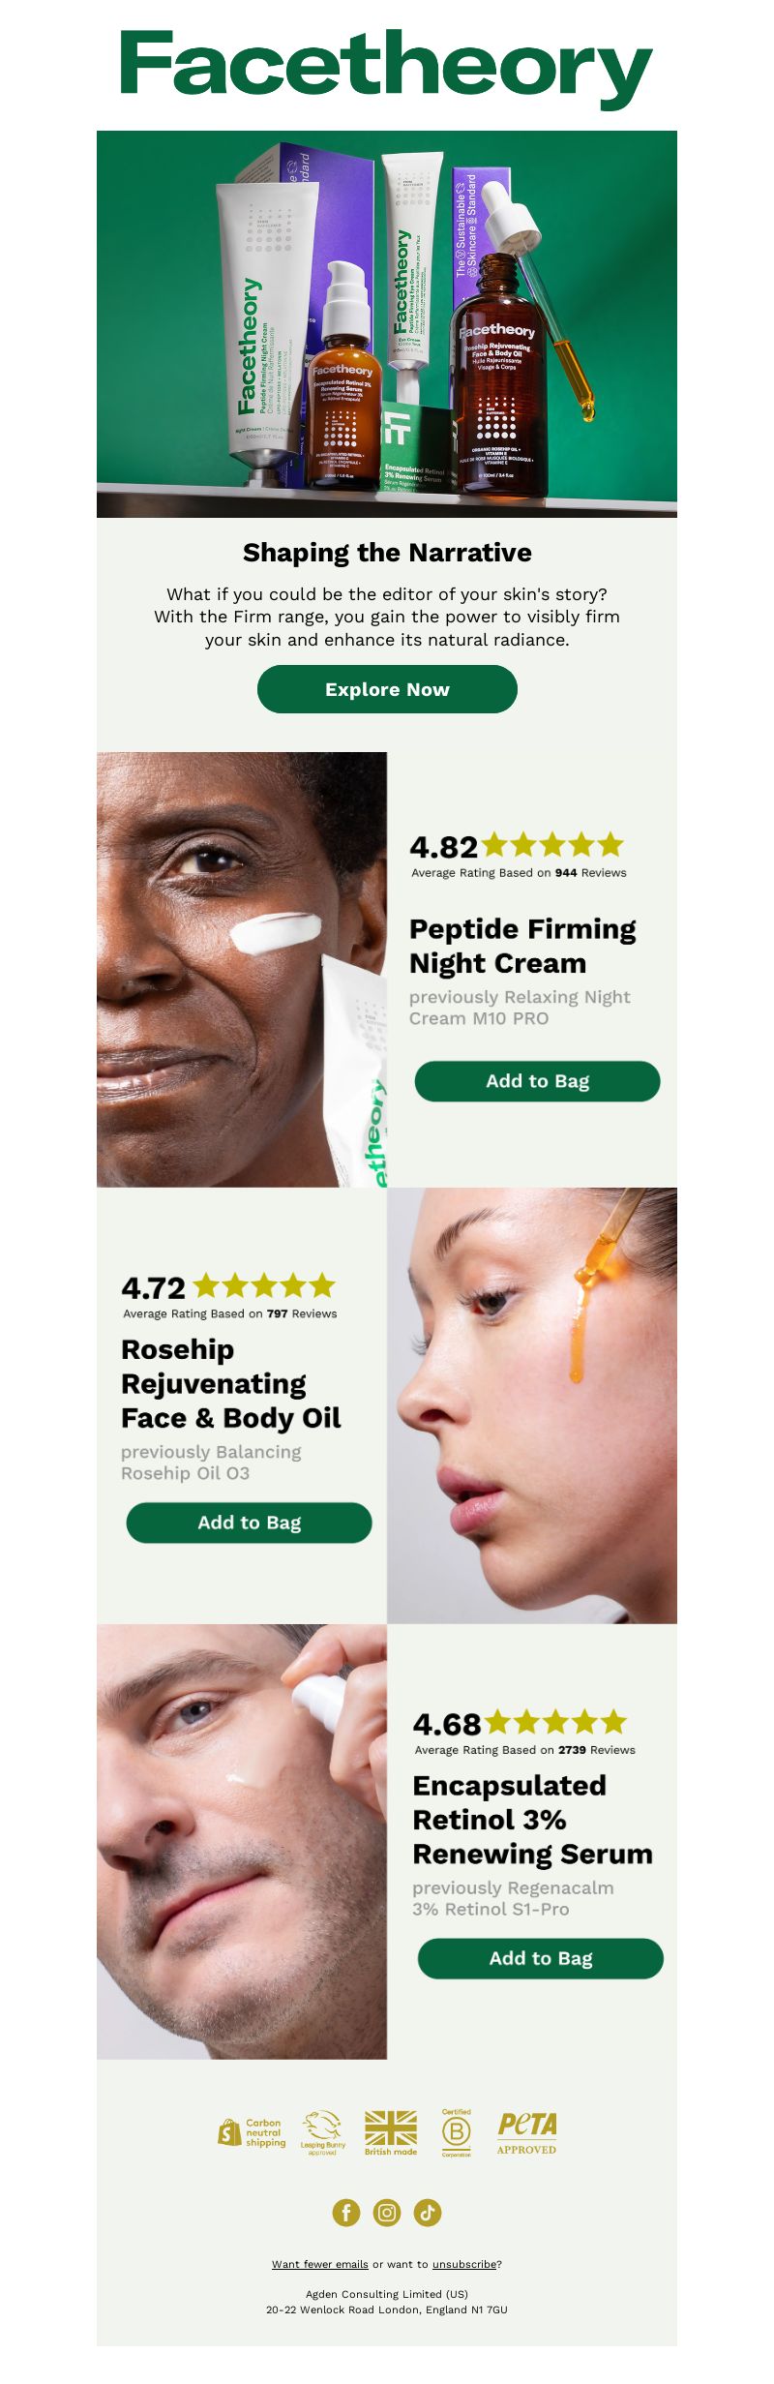The image size is (774, 2384).
Task: Open the Instagram social icon
Action: click(x=387, y=2212)
